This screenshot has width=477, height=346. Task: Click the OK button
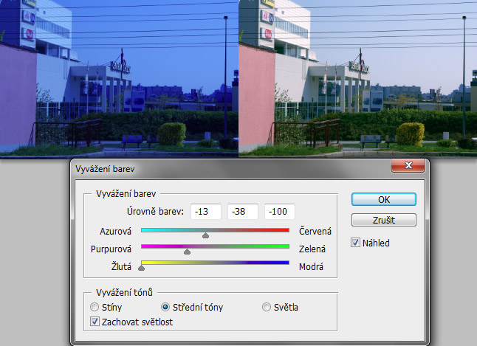(x=383, y=200)
